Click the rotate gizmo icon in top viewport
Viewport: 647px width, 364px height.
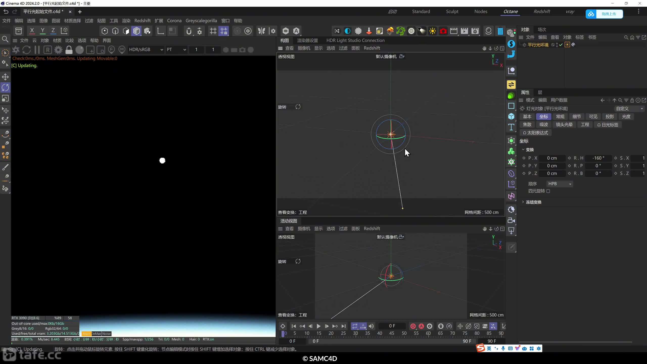[298, 107]
